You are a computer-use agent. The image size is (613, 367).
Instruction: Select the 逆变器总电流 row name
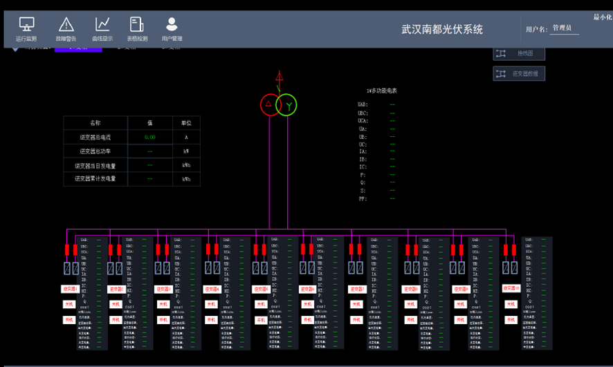click(x=95, y=138)
